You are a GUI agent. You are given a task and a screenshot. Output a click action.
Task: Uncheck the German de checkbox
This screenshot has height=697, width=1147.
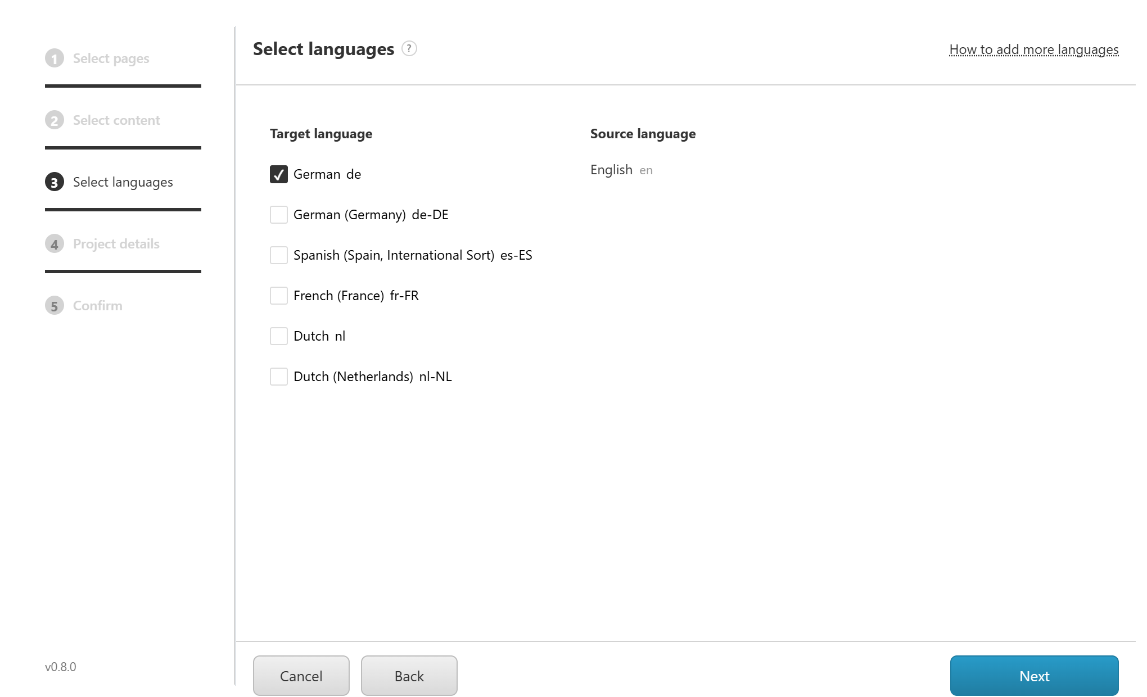279,174
